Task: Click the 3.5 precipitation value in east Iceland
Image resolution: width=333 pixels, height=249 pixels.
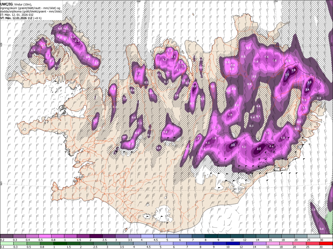Action: click(x=309, y=82)
